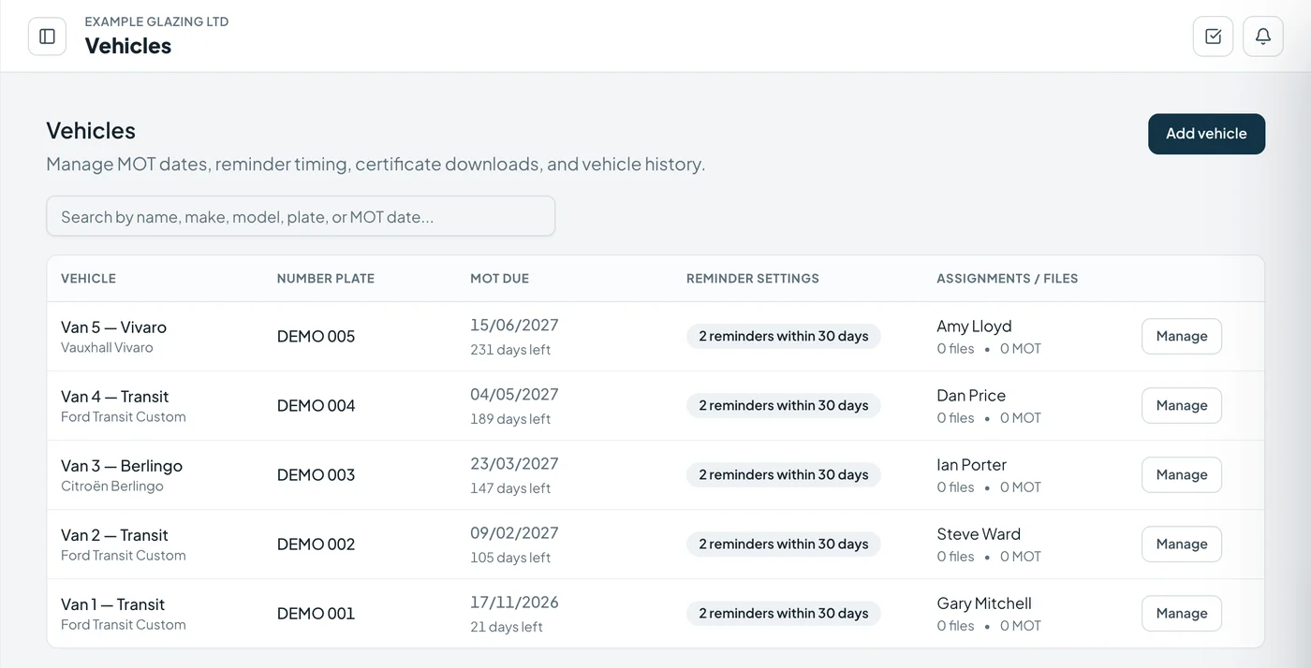The image size is (1311, 668).
Task: Select the 17/11/2026 MOT due date
Action: pos(514,603)
